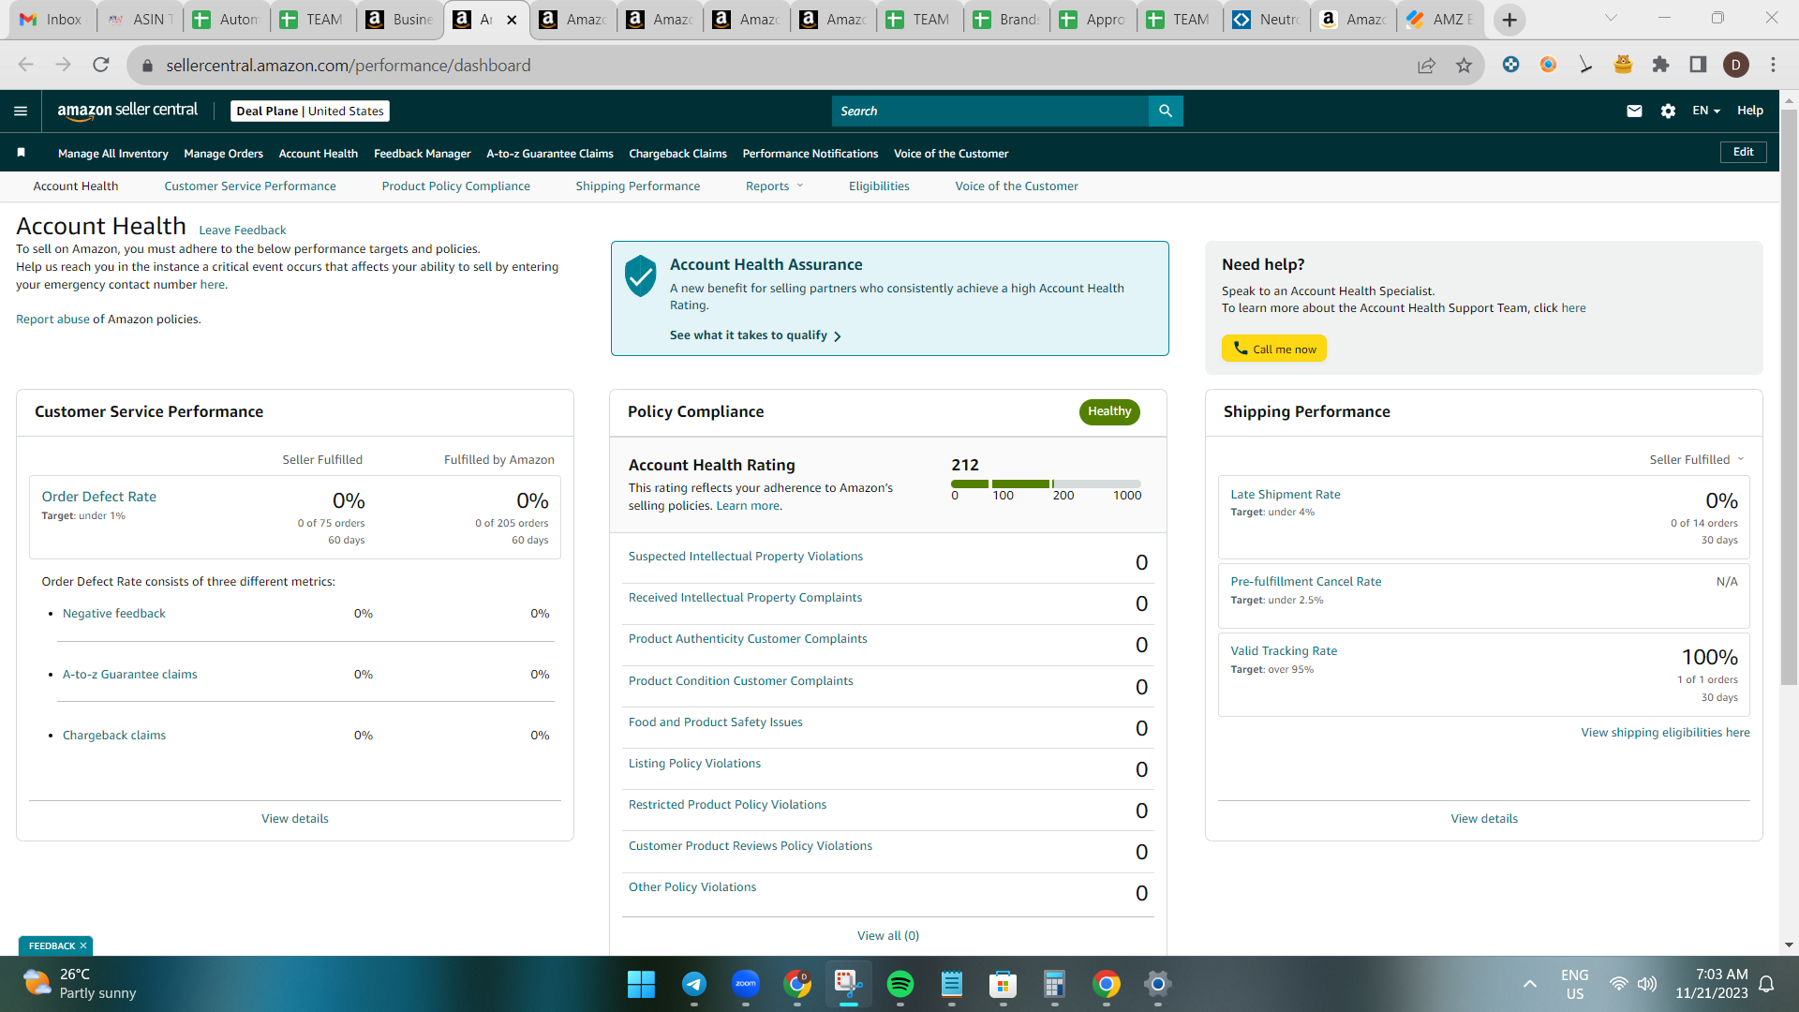
Task: Open the settings gear in Seller Central
Action: coord(1668,111)
